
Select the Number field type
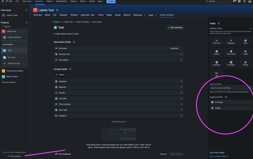[x=217, y=52]
